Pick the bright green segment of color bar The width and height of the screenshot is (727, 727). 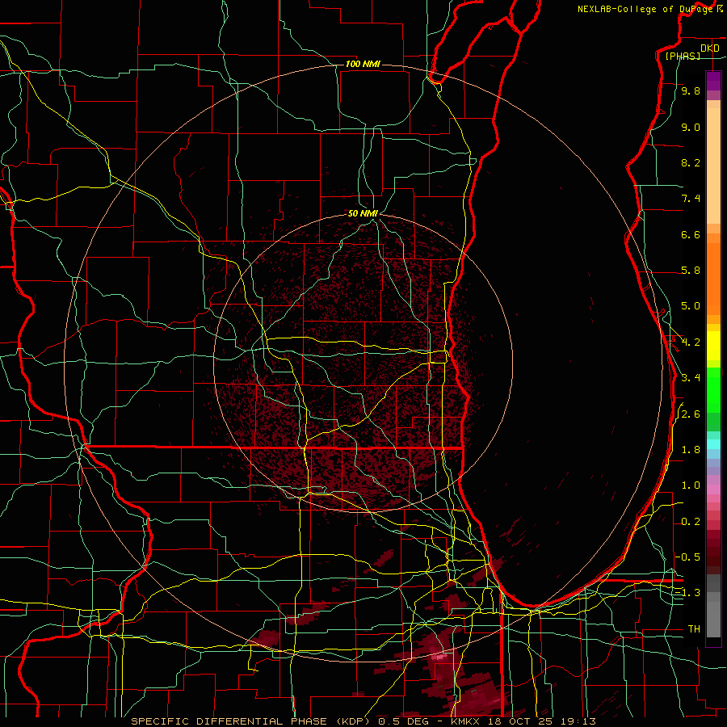coord(713,389)
